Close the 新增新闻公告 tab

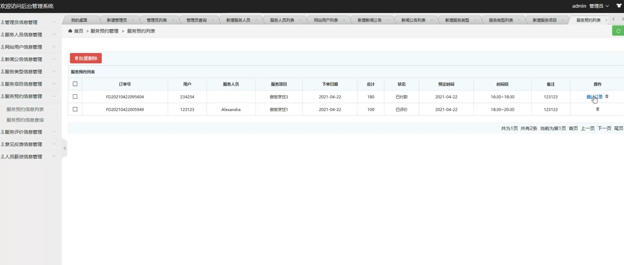tap(388, 20)
